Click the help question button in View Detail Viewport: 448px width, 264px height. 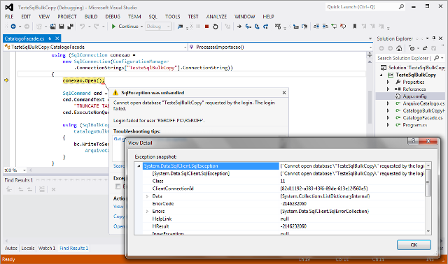click(x=413, y=141)
